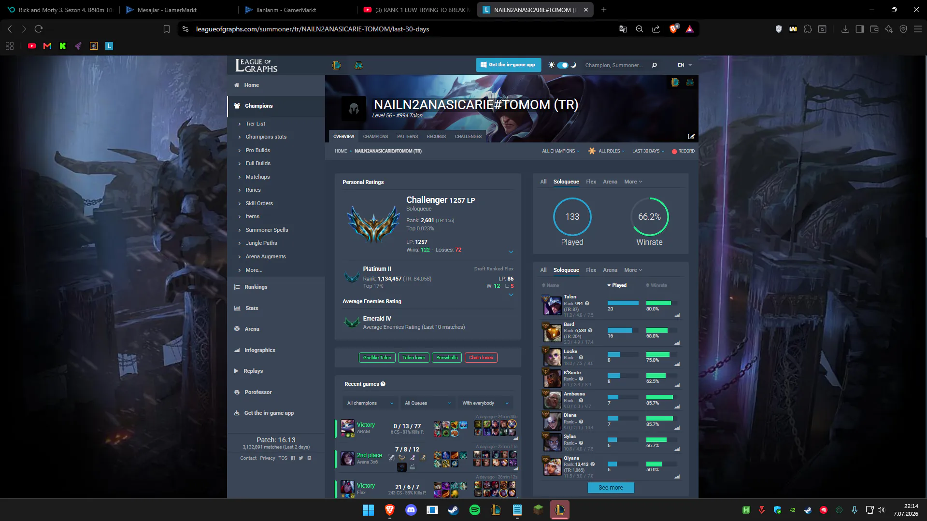Toggle the Record red-dot control

(683, 151)
